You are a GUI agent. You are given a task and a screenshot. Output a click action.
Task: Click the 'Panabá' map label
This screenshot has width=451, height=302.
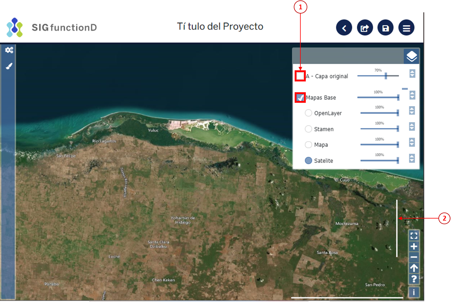click(x=51, y=284)
